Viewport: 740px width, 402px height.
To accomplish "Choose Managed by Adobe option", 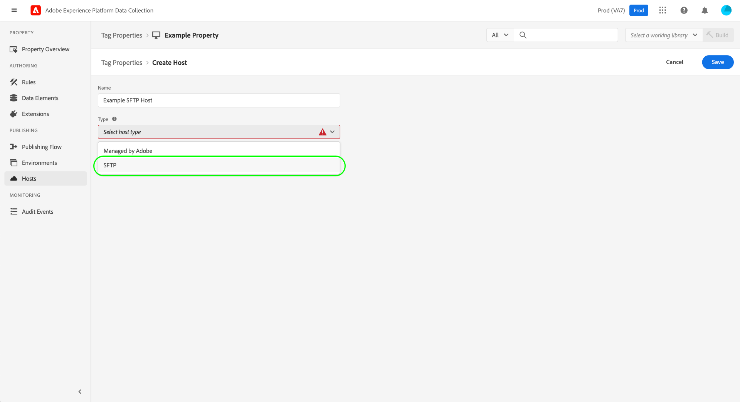I will click(219, 151).
